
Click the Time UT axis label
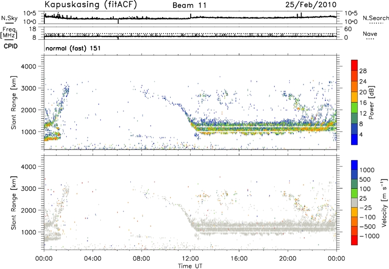coord(190,266)
